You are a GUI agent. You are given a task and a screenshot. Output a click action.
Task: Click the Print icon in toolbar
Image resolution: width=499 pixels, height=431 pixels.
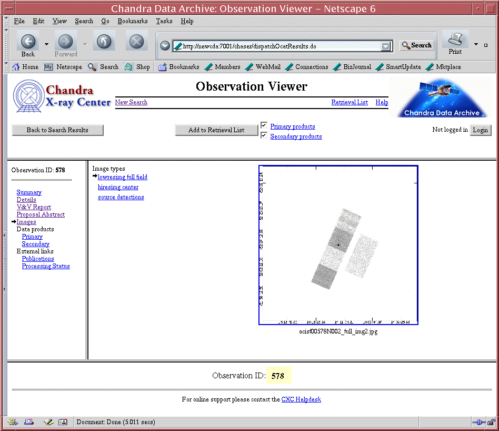[x=455, y=41]
